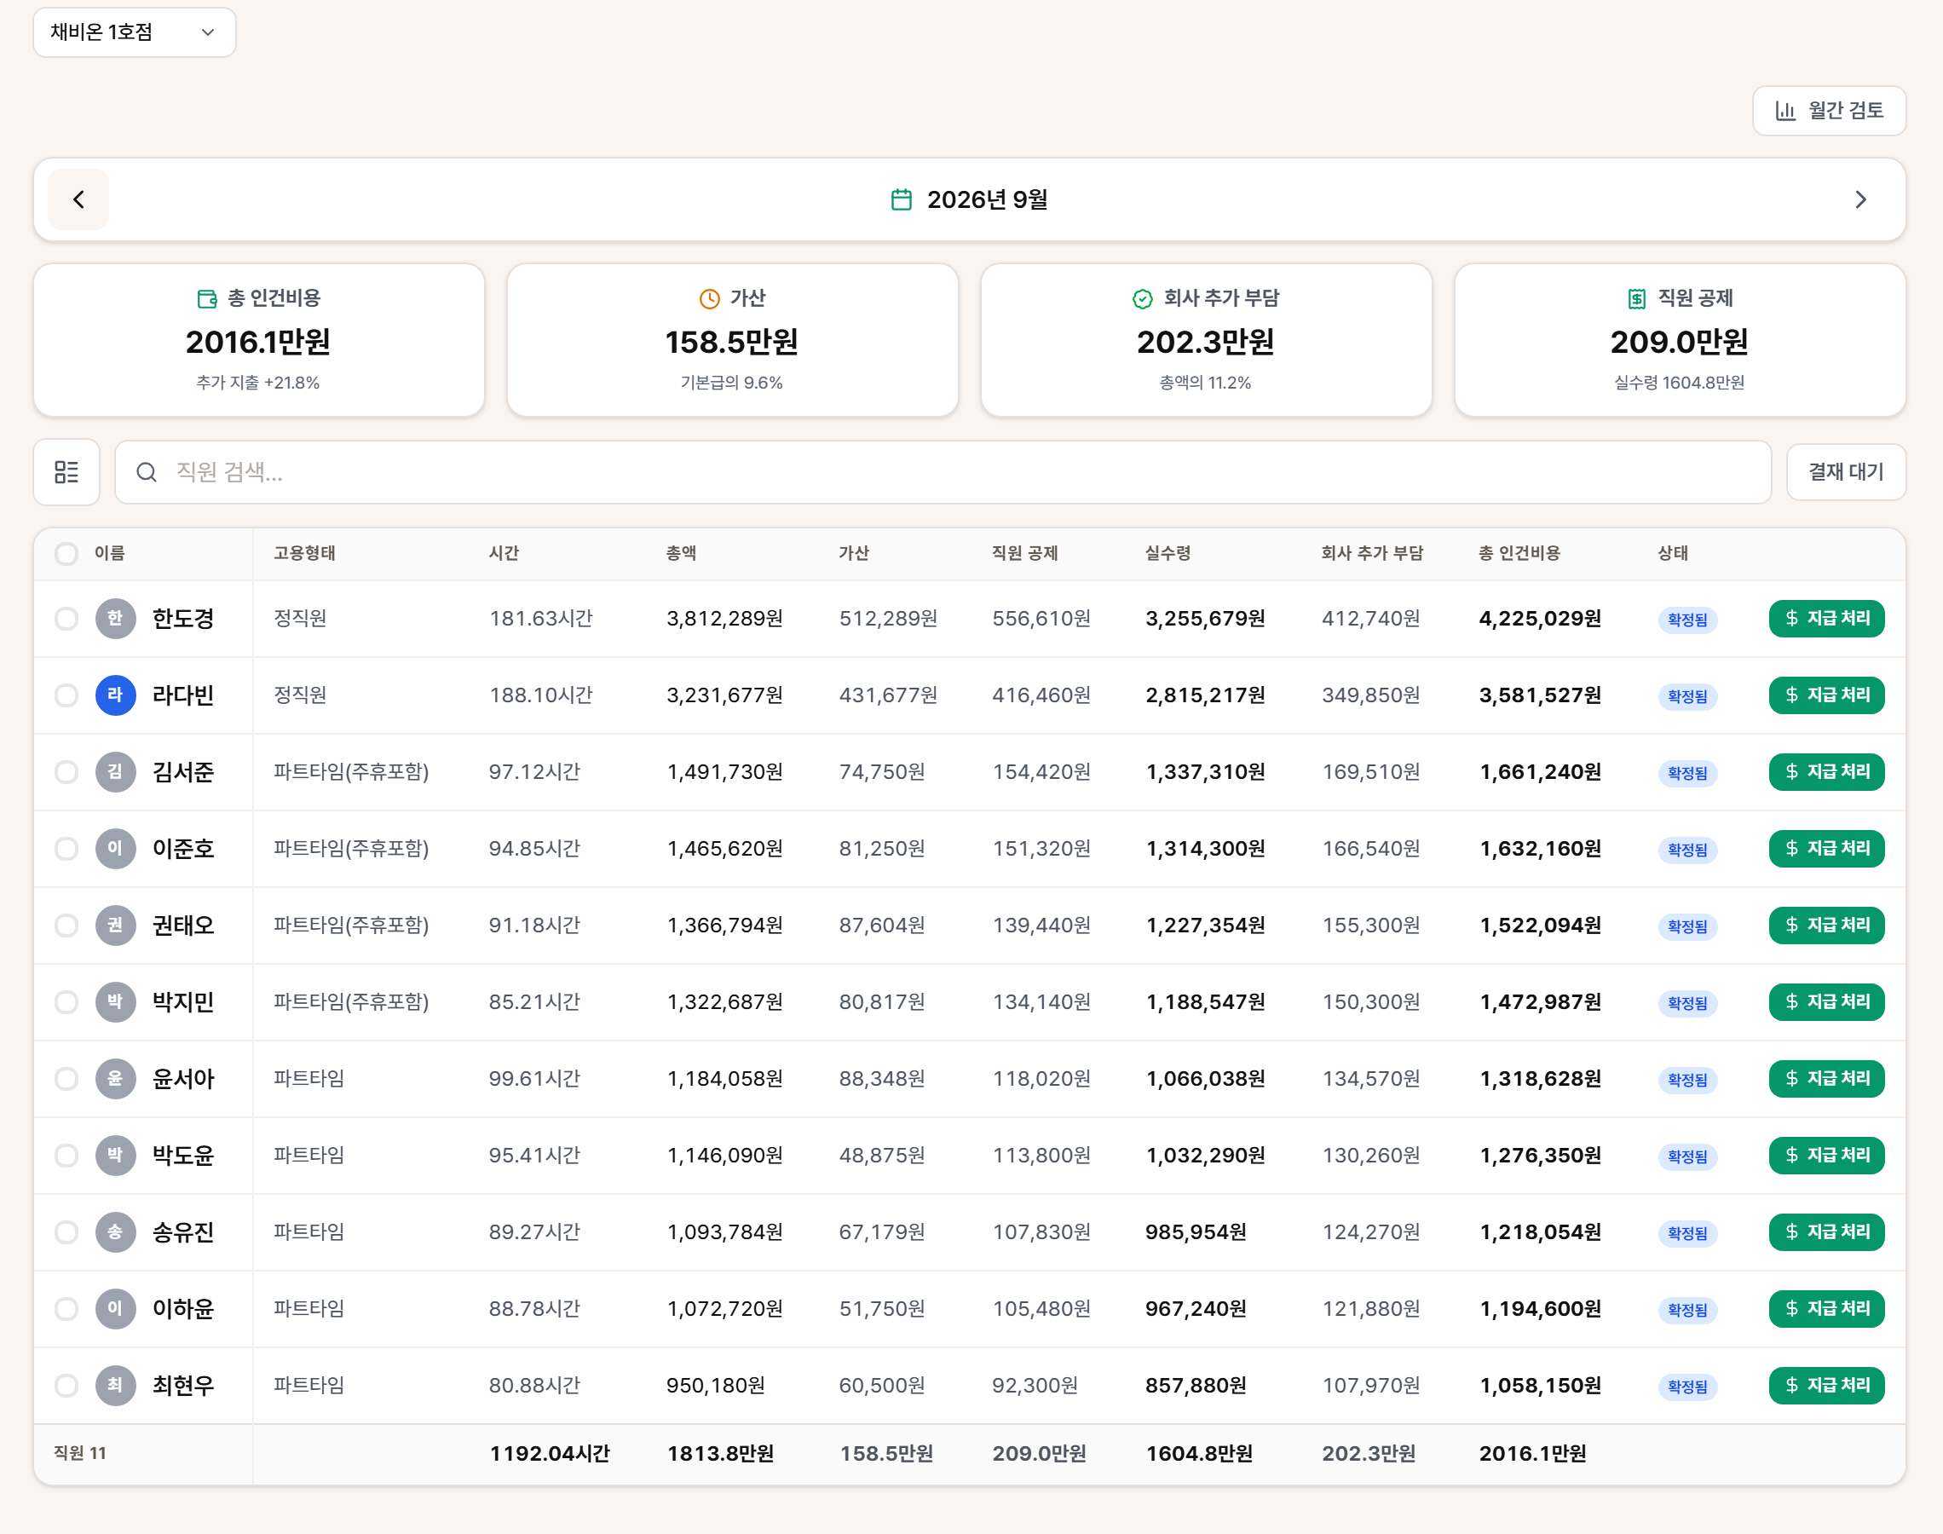1943x1534 pixels.
Task: Click the 월간 검토 button
Action: point(1829,111)
